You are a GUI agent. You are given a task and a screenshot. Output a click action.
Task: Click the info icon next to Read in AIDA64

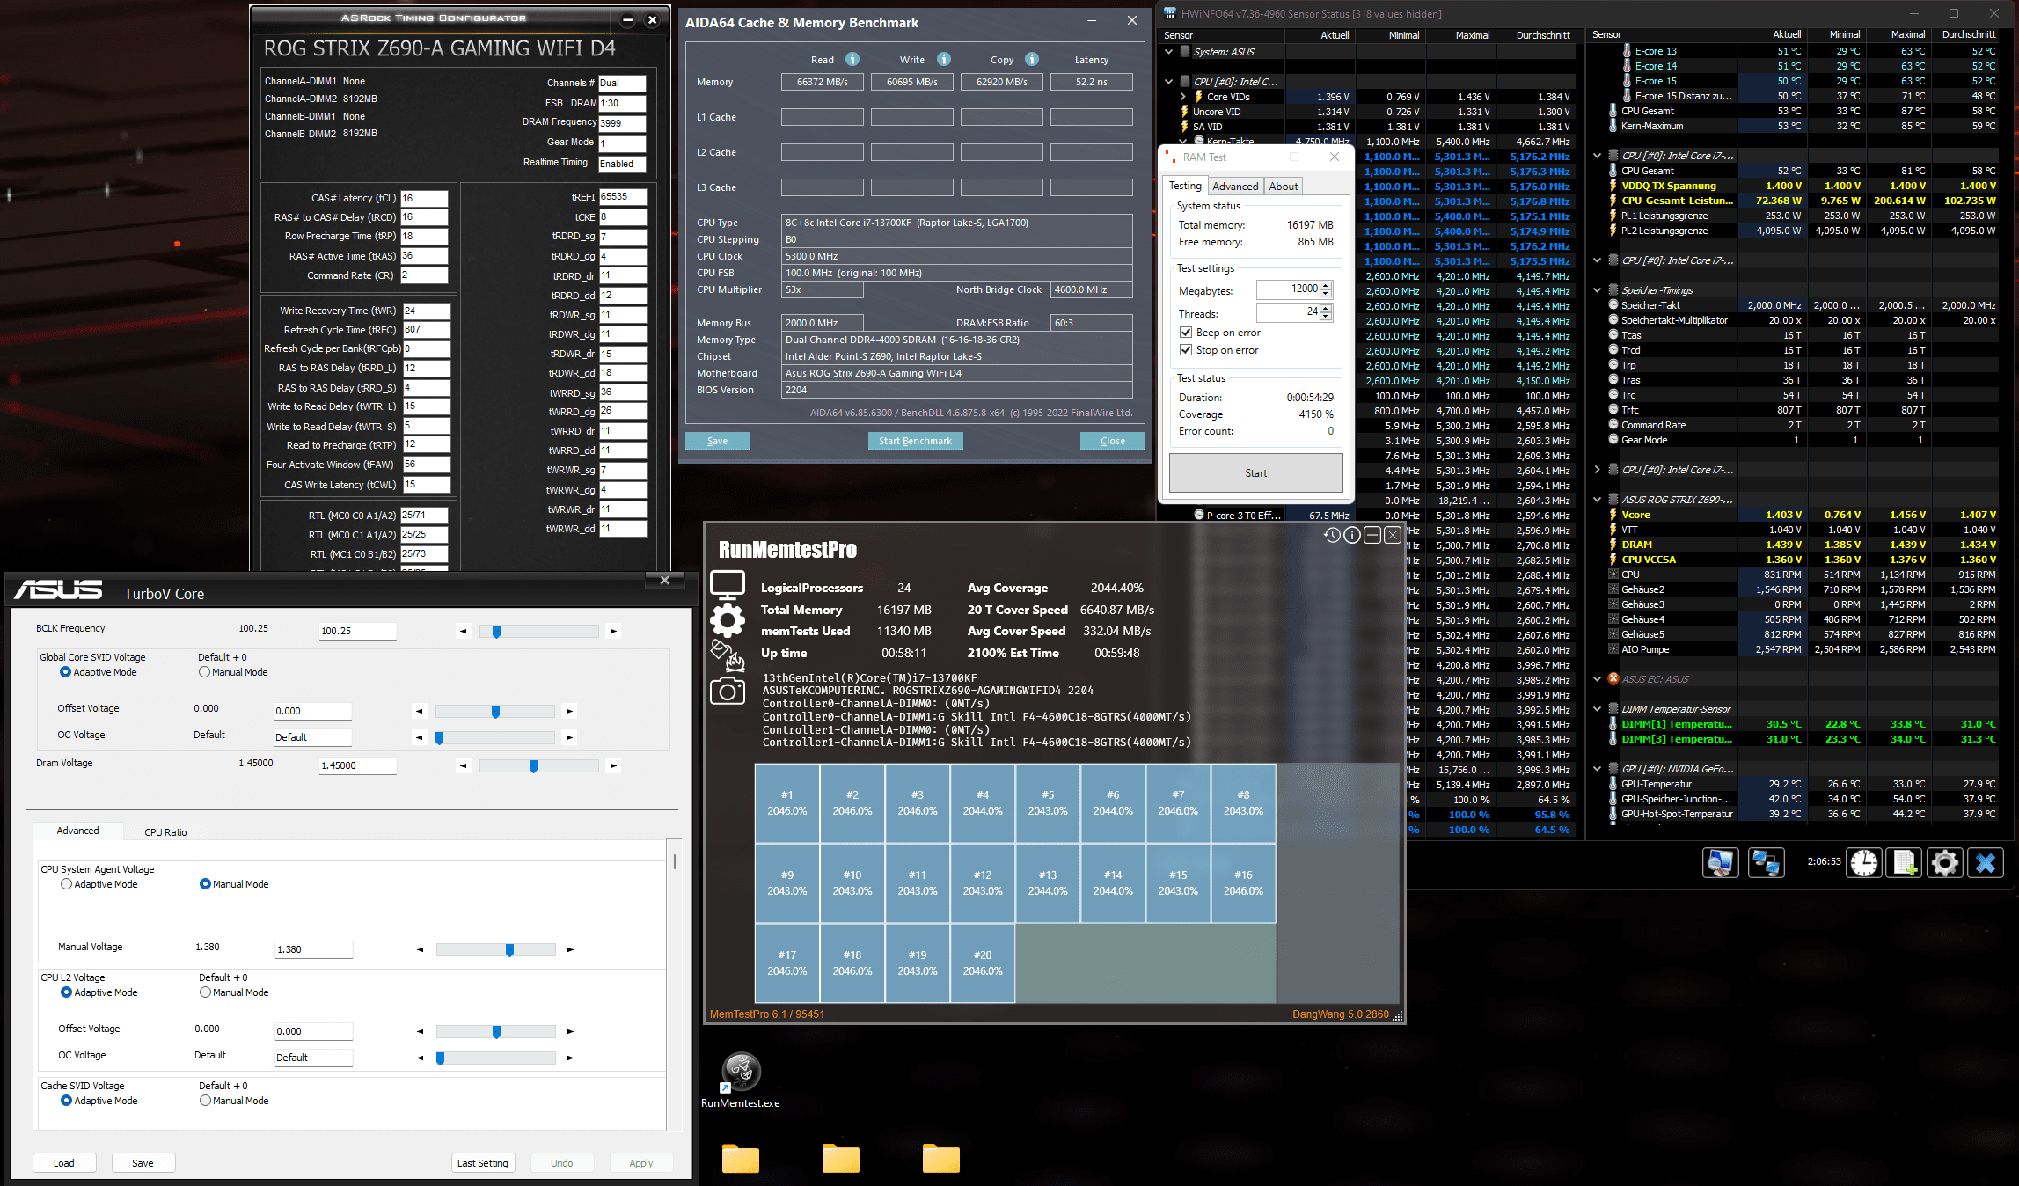tap(852, 59)
